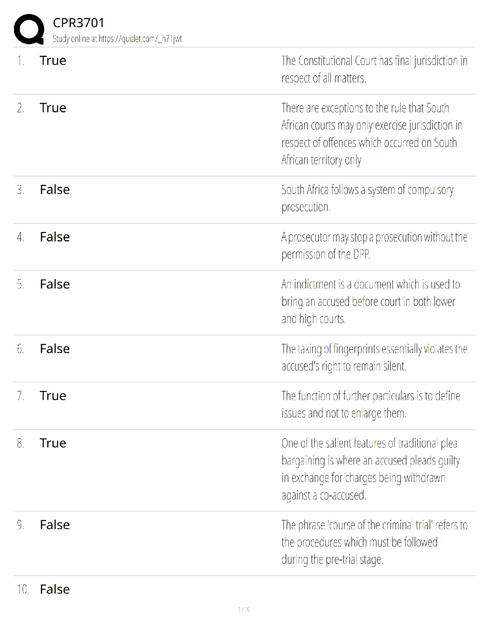The height and width of the screenshot is (631, 488).
Task: Click the South African territory exceptions statement
Action: 372,134
